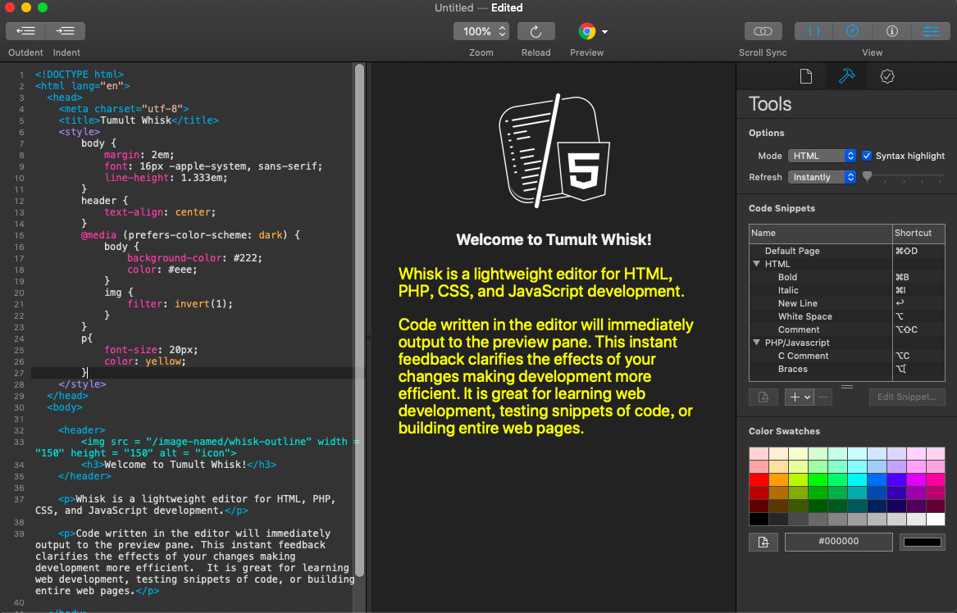Click the document panel icon
Viewport: 957px width, 613px height.
pos(806,75)
